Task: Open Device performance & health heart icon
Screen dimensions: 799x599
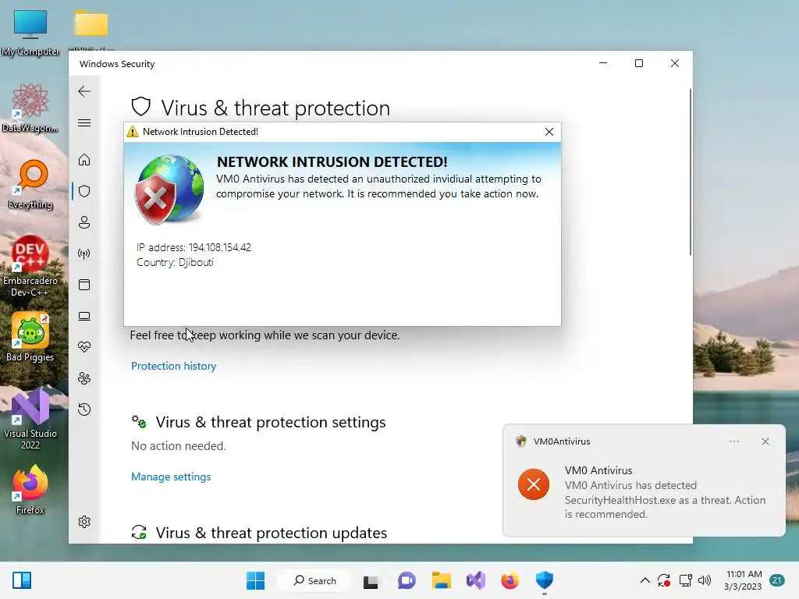Action: point(84,347)
